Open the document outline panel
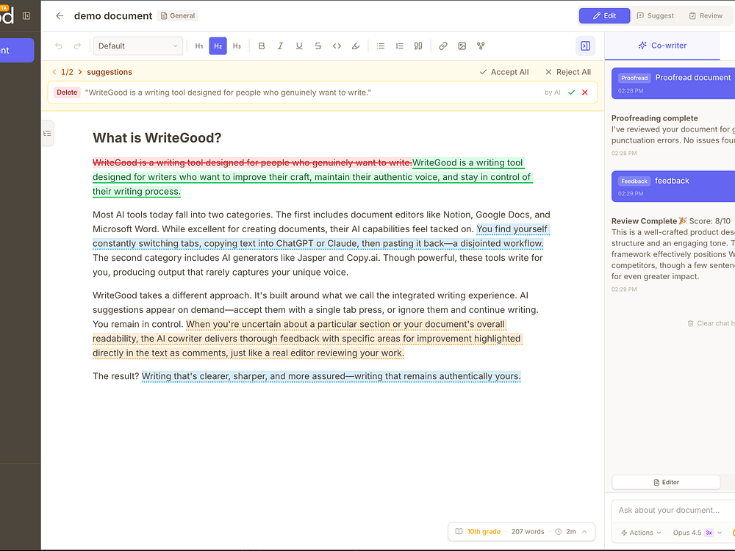Screen dimensions: 735x551 click(47, 134)
